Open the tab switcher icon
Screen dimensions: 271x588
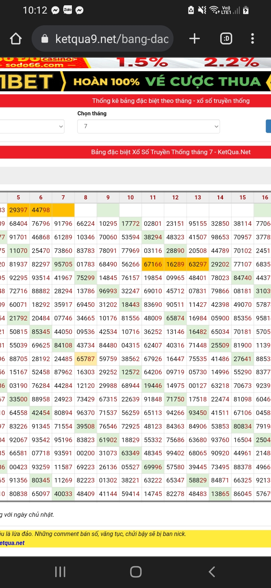(226, 39)
